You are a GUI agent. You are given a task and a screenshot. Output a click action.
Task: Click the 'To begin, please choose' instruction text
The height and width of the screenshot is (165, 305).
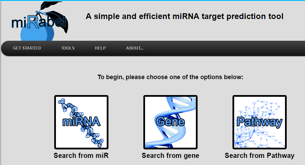[170, 77]
